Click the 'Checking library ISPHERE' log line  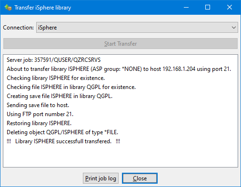coord(56,78)
